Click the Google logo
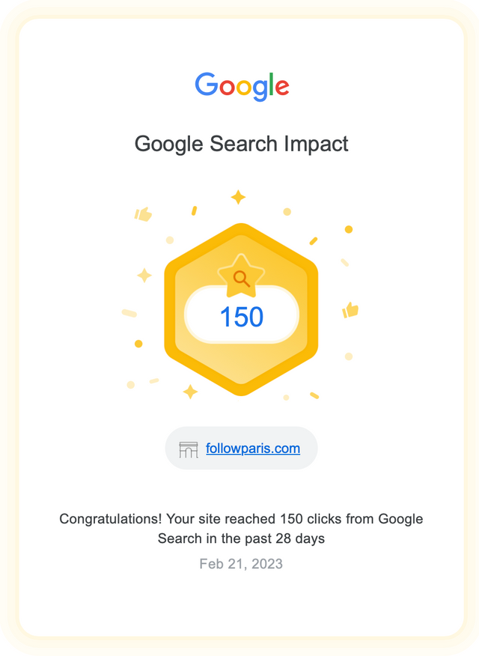This screenshot has height=656, width=479. 242,86
